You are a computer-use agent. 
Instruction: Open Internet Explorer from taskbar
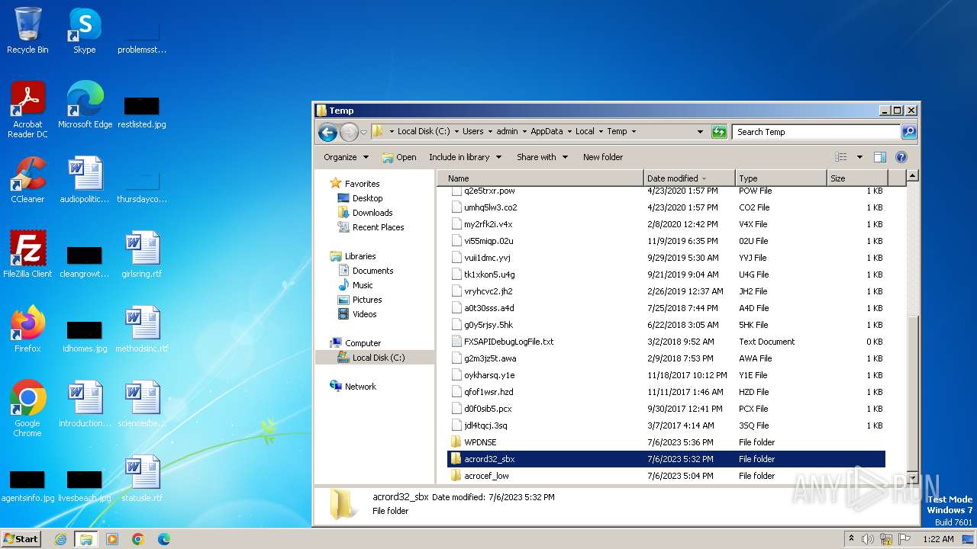tap(60, 539)
